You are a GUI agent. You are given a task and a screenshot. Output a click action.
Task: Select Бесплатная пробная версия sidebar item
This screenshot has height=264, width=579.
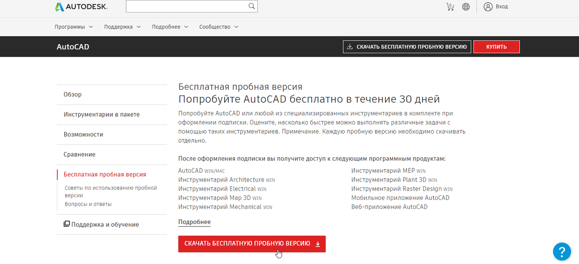[105, 174]
